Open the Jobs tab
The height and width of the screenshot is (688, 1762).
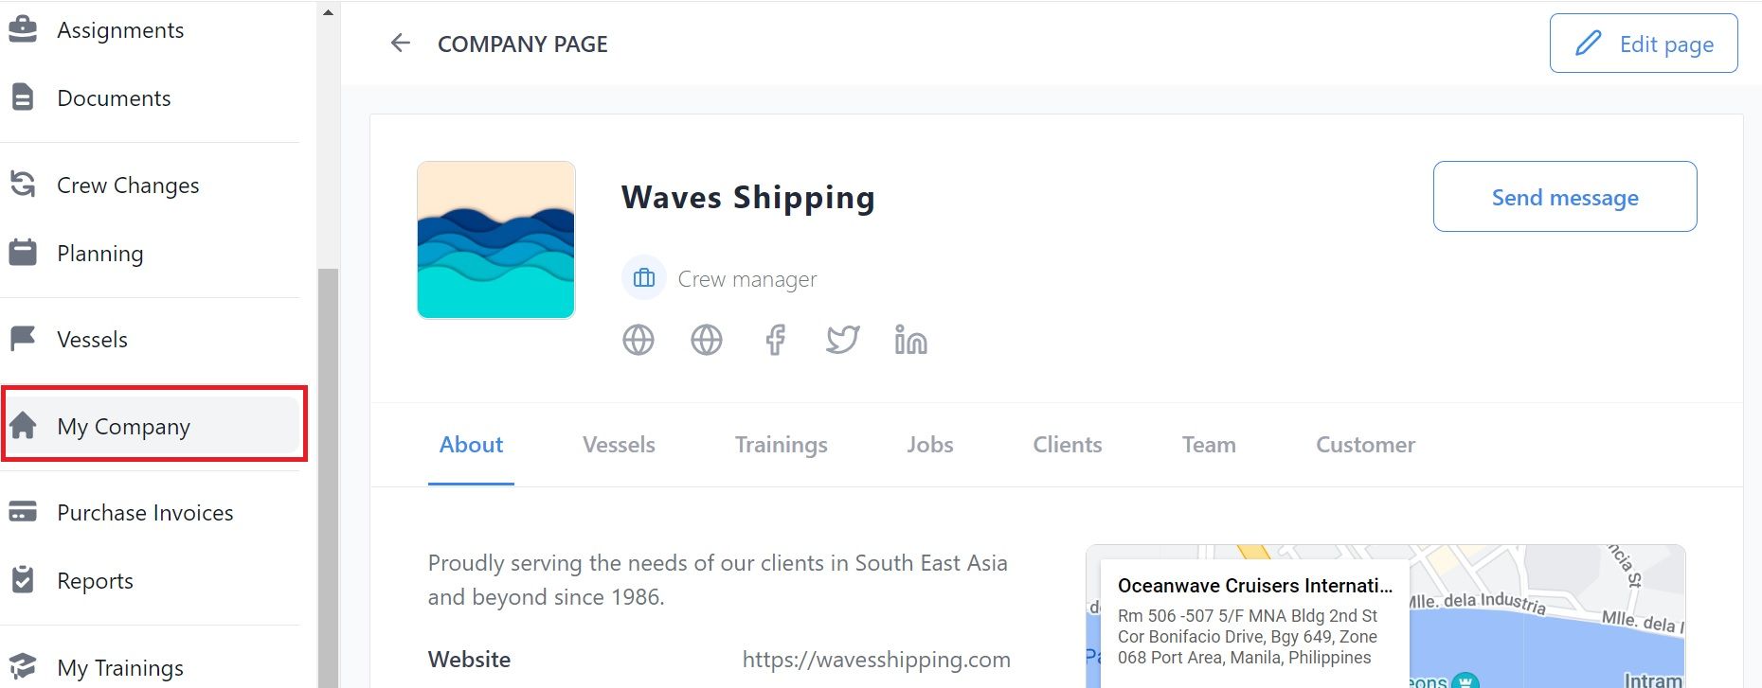coord(930,445)
